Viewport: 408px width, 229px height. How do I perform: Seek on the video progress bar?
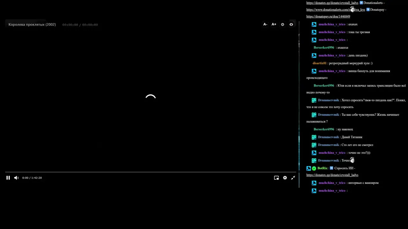click(x=150, y=172)
